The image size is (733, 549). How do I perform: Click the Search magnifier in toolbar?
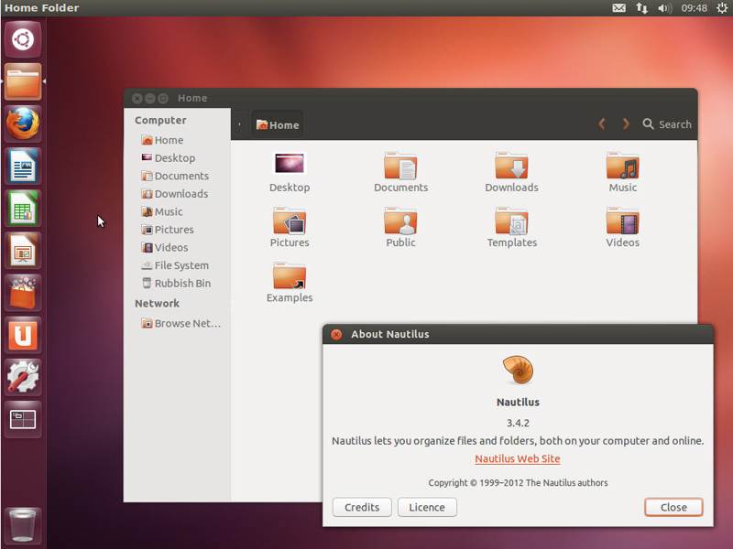[648, 124]
